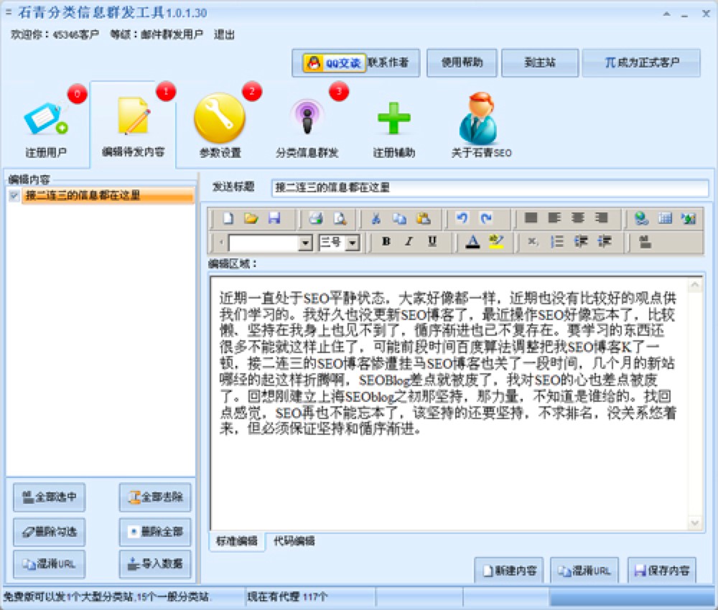
Task: Click the 退出 logout link
Action: coord(224,34)
